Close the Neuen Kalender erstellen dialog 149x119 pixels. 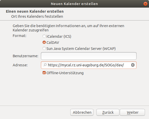(145, 4)
